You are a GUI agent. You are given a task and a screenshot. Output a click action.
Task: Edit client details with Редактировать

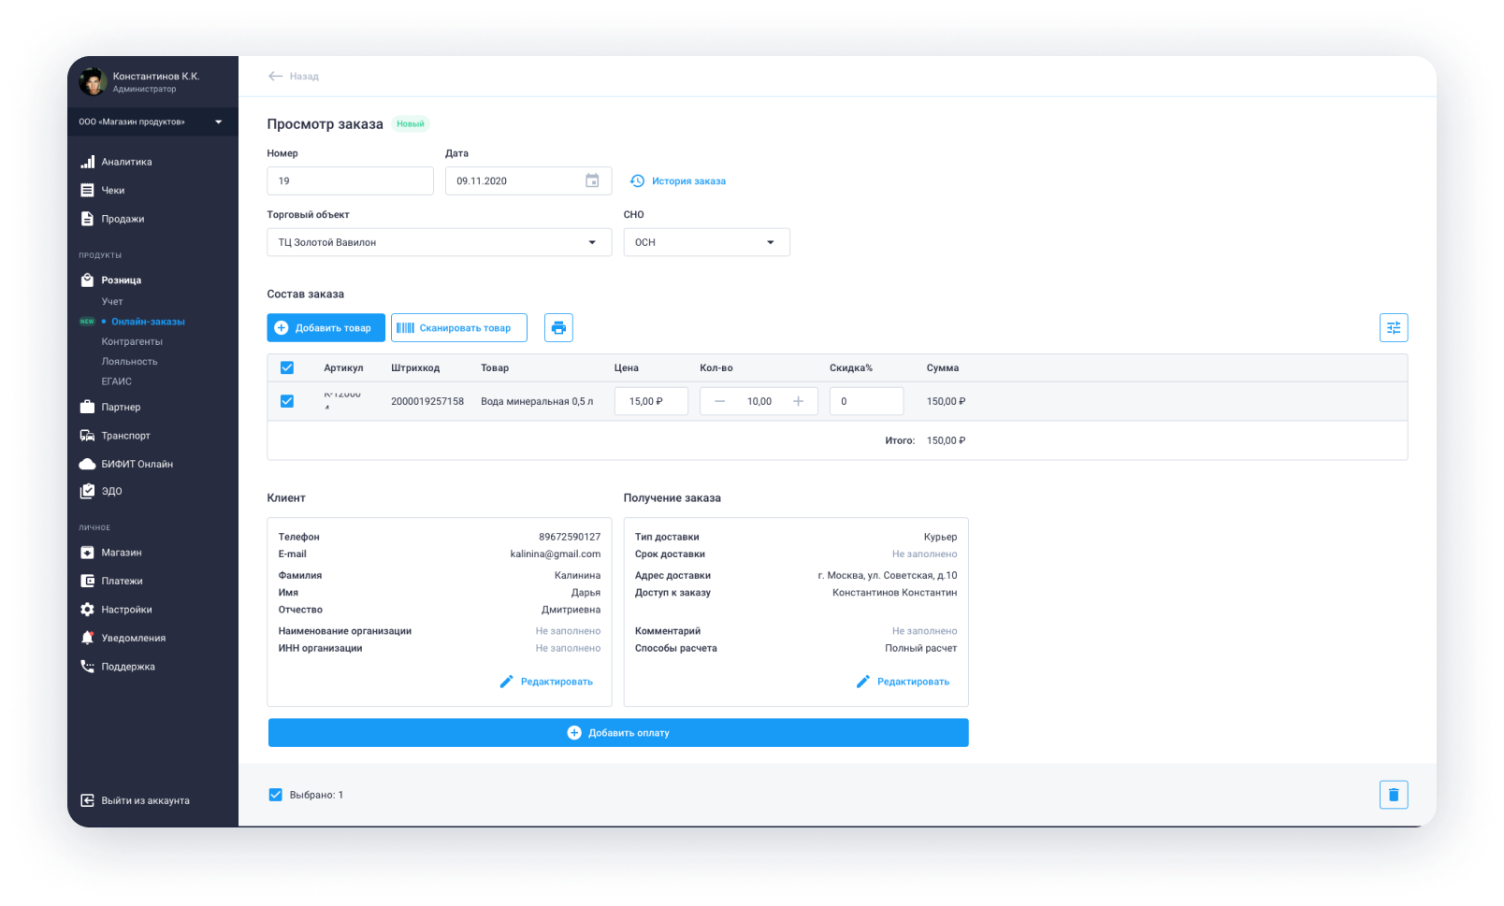tap(546, 682)
